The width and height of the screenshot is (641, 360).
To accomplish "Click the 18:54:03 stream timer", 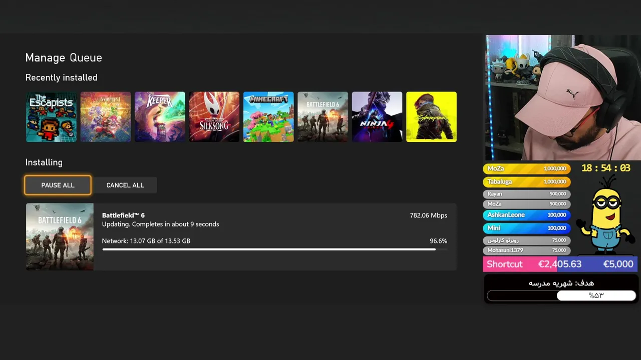I will pos(605,168).
